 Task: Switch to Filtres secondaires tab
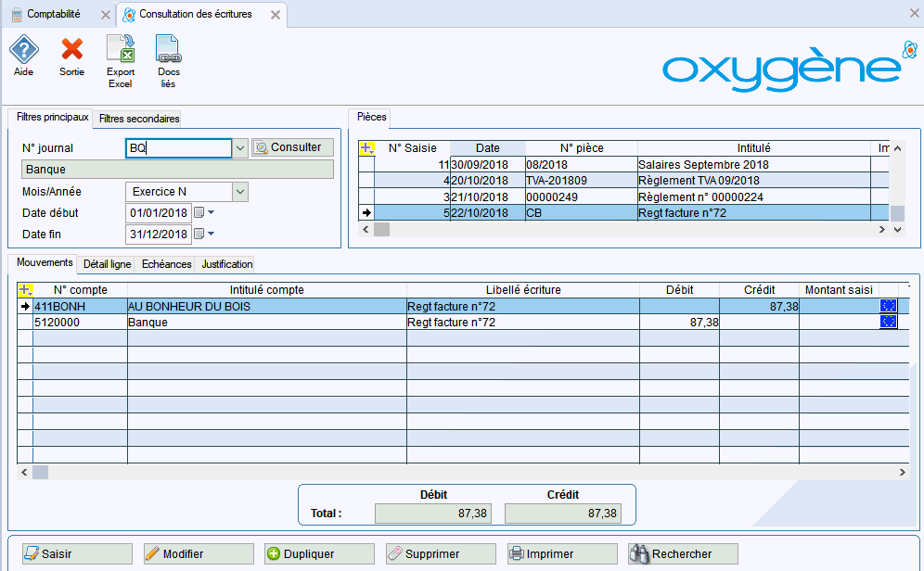tap(139, 119)
